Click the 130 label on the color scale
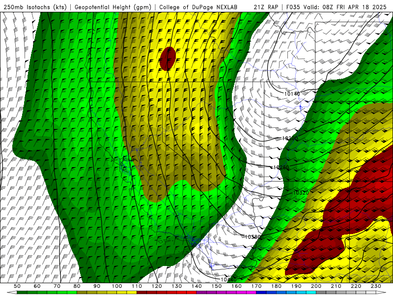This screenshot has height=295, width=393. 177,286
